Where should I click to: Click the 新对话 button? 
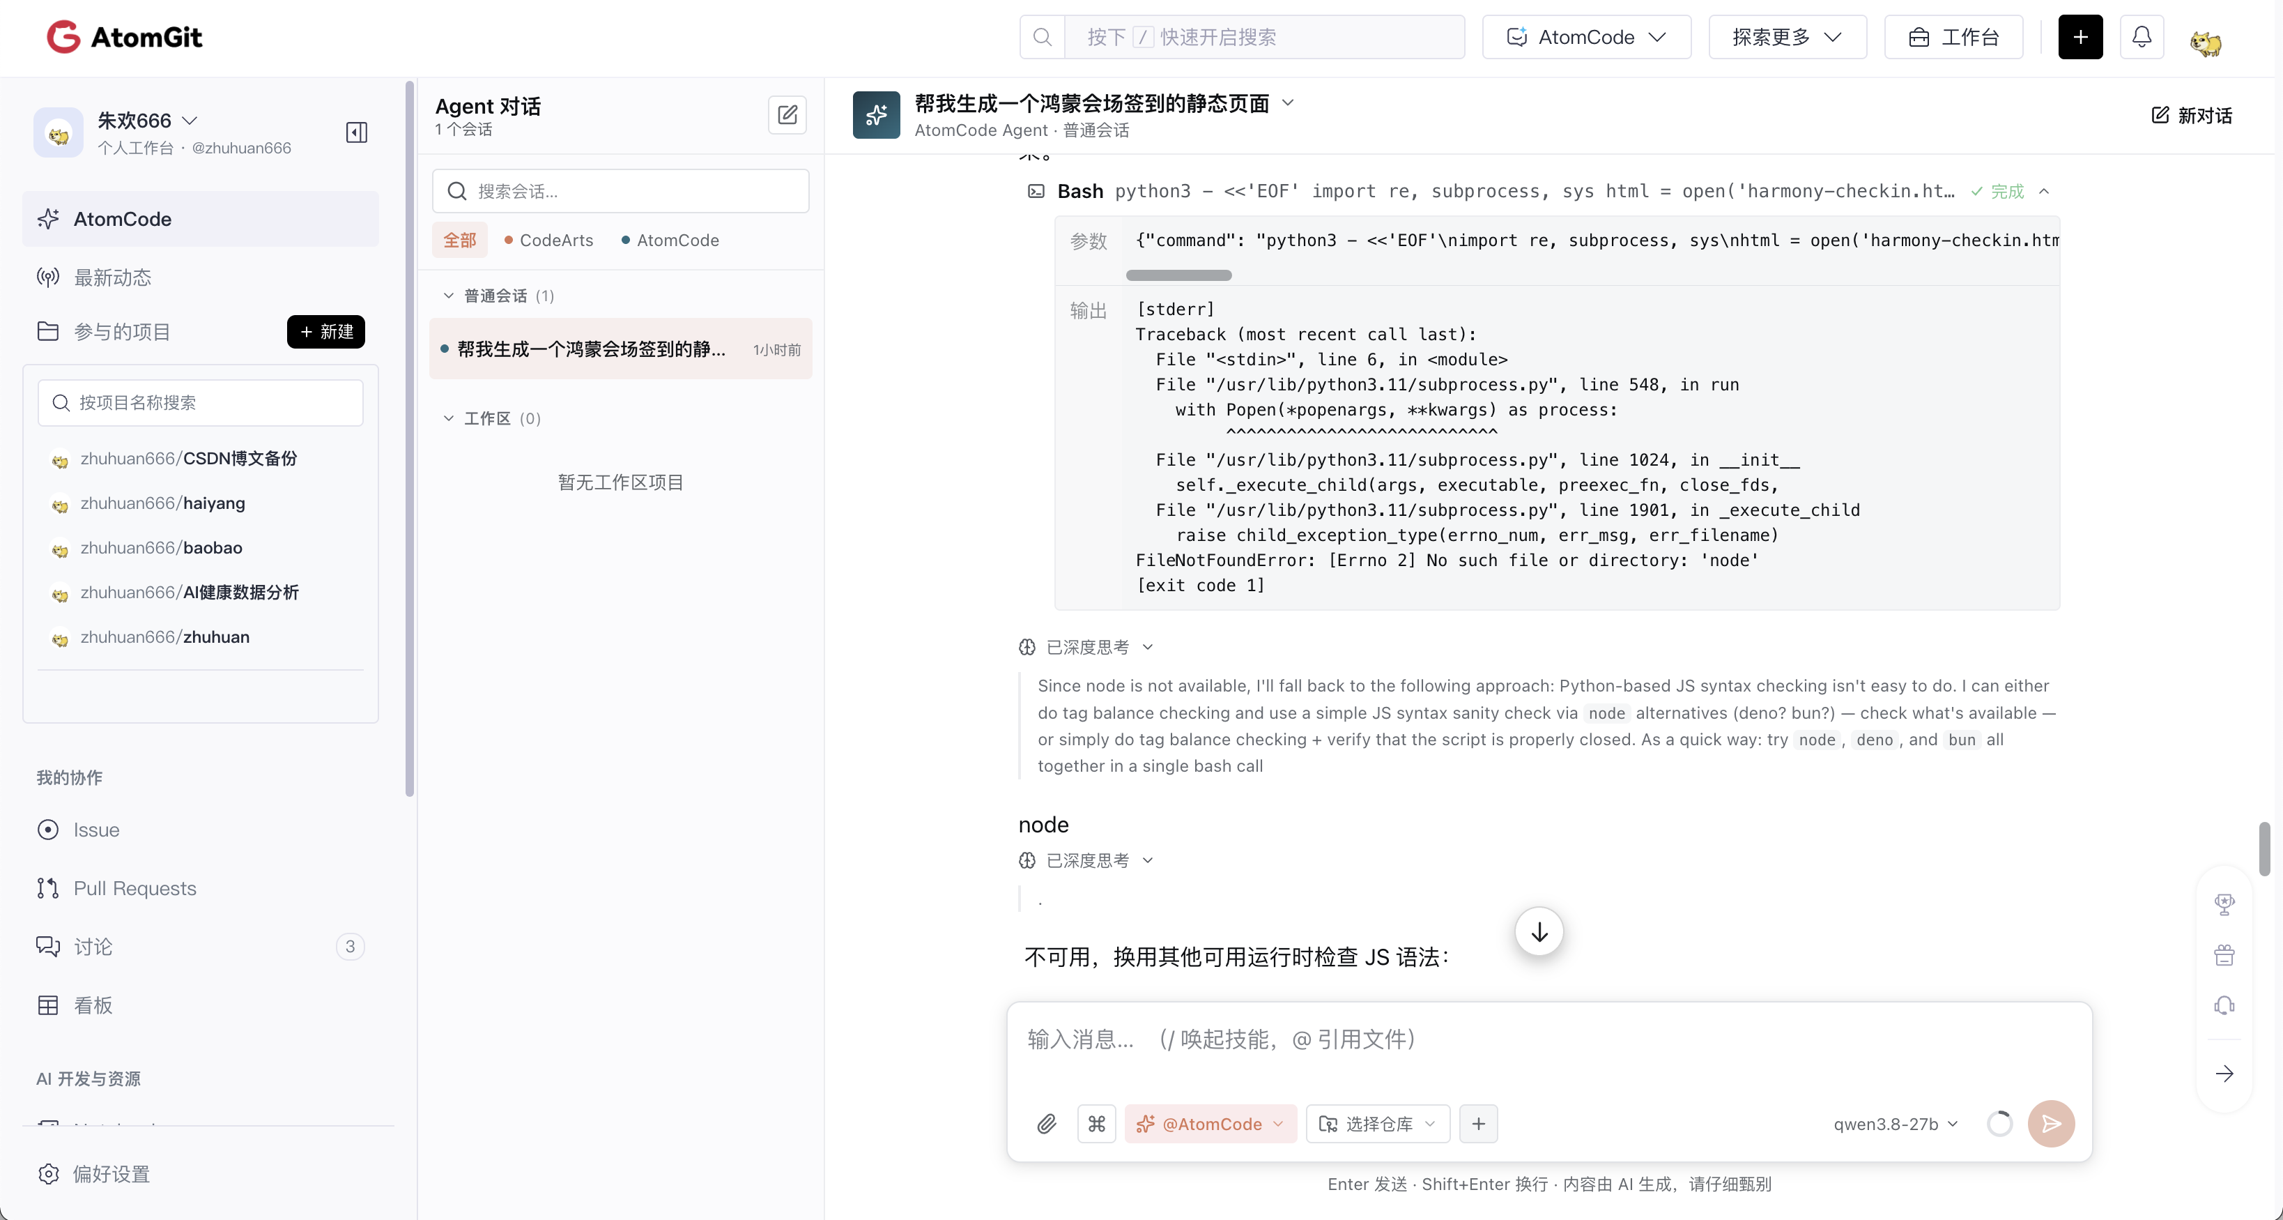[2192, 115]
